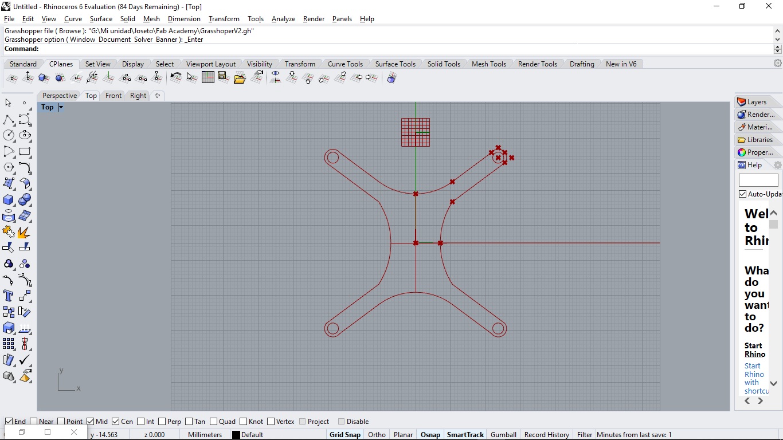Click the black Default layer color swatch
783x440 pixels.
pyautogui.click(x=236, y=435)
